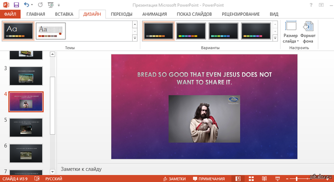Open ribbon display options icon
334x182 pixels.
[x=321, y=5]
